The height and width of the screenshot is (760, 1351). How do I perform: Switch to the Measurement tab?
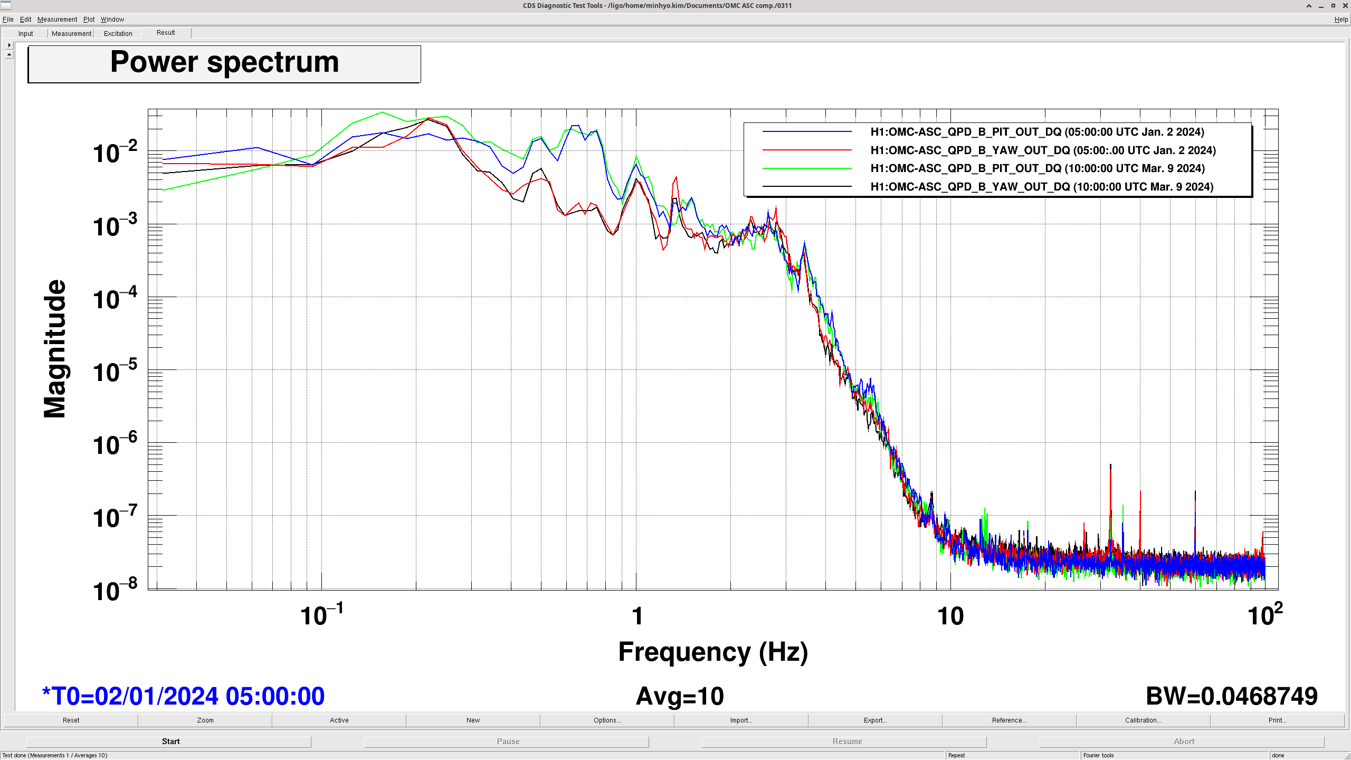[71, 33]
